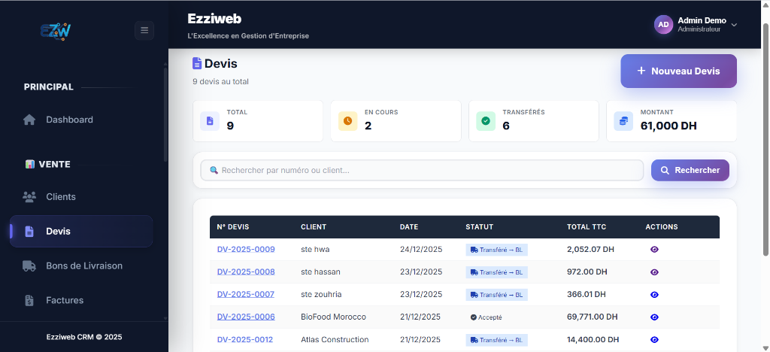
Task: Open Factures in the sidebar menu
Action: (81, 300)
